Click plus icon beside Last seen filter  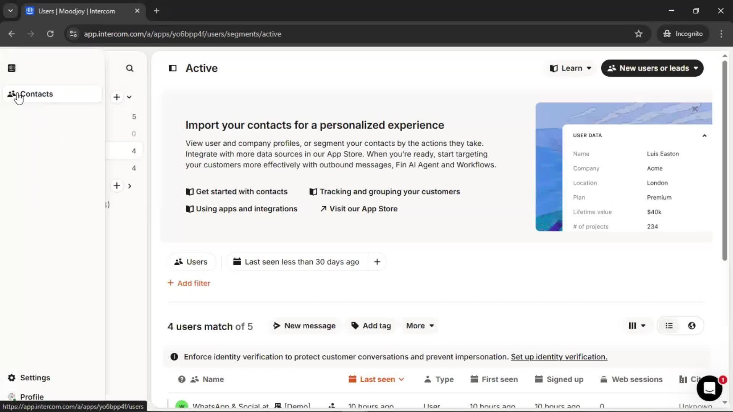377,262
